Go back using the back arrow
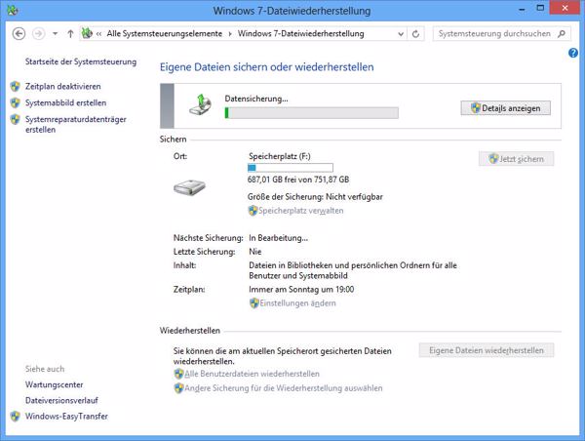Image resolution: width=585 pixels, height=441 pixels. (19, 34)
